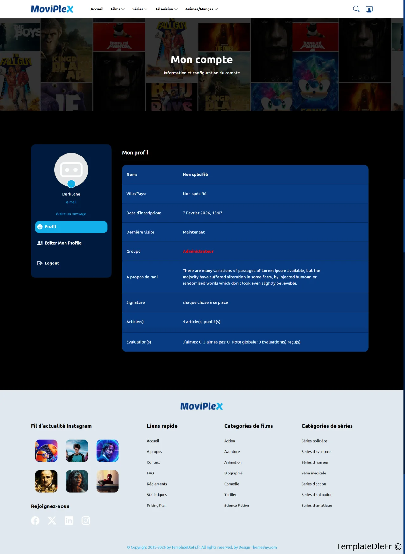Select the Profil sidebar tab
The width and height of the screenshot is (405, 554).
click(71, 227)
